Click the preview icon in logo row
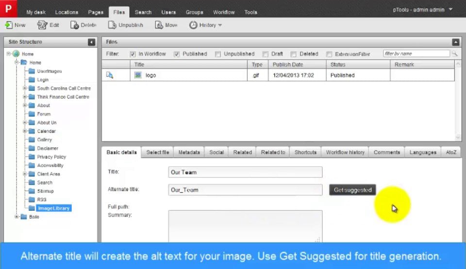The height and width of the screenshot is (269, 466). point(110,75)
